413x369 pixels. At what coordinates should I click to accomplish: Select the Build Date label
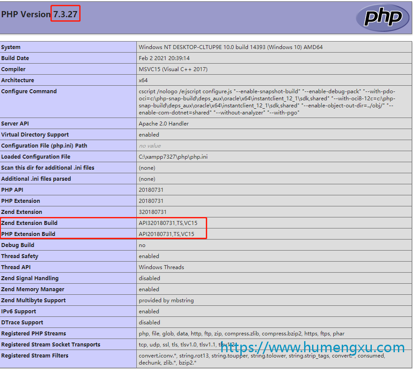[x=15, y=58]
